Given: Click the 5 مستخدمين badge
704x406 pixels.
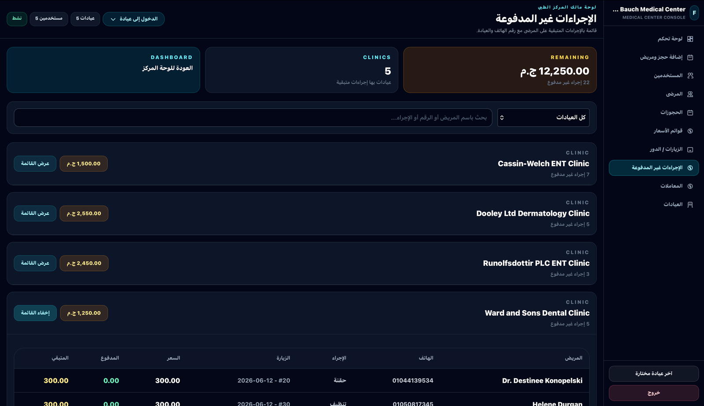Looking at the screenshot, I should pos(49,19).
